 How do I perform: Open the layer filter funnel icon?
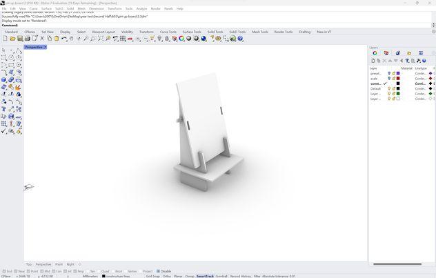tap(407, 61)
